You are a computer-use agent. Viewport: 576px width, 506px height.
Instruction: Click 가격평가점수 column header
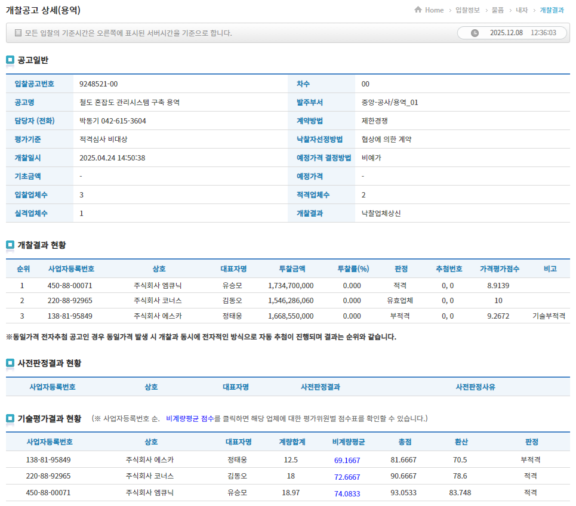click(499, 269)
